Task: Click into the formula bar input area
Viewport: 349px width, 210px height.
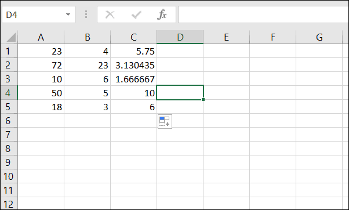Action: coord(263,15)
